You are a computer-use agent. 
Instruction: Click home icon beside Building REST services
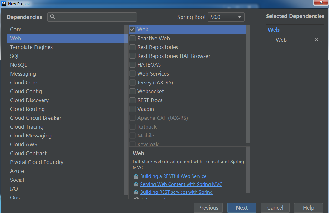(x=136, y=192)
